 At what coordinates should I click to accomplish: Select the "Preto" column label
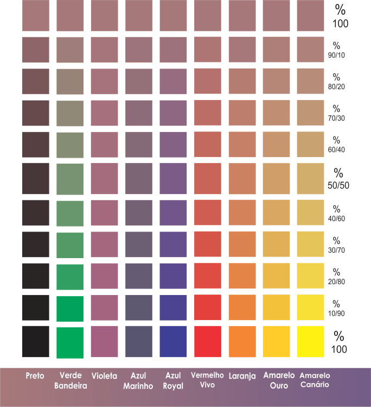pos(35,375)
